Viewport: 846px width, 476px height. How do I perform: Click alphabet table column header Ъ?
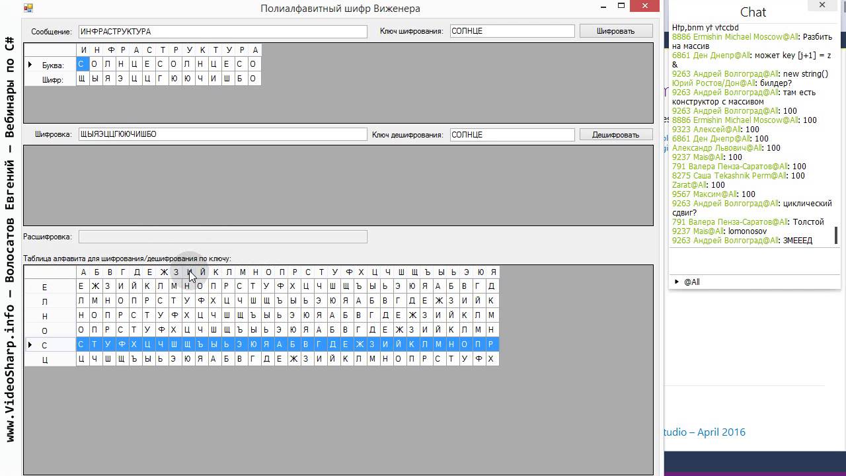pyautogui.click(x=427, y=272)
